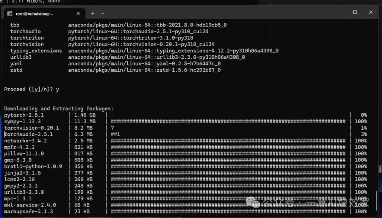Click the pillow-11.1.0 progress bar
382x218 pixels.
tap(228, 154)
